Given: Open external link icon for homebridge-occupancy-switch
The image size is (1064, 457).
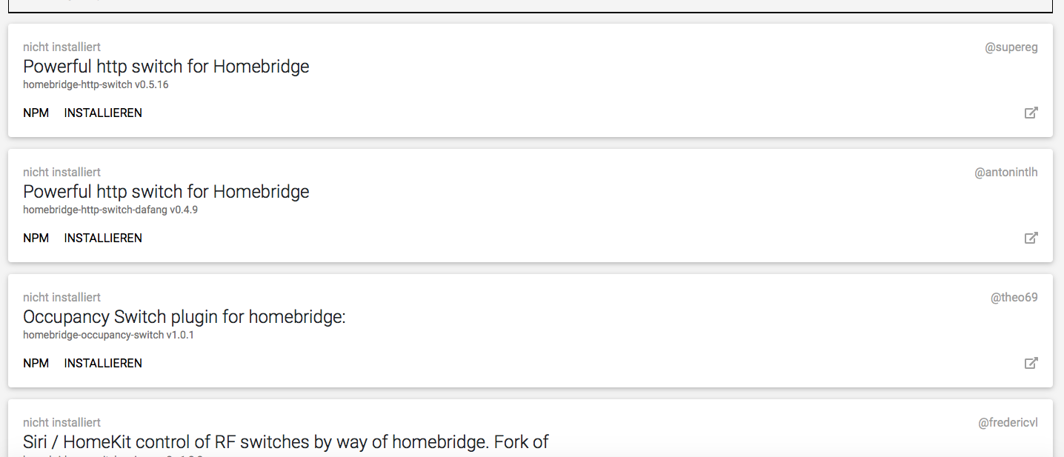Looking at the screenshot, I should pos(1031,364).
